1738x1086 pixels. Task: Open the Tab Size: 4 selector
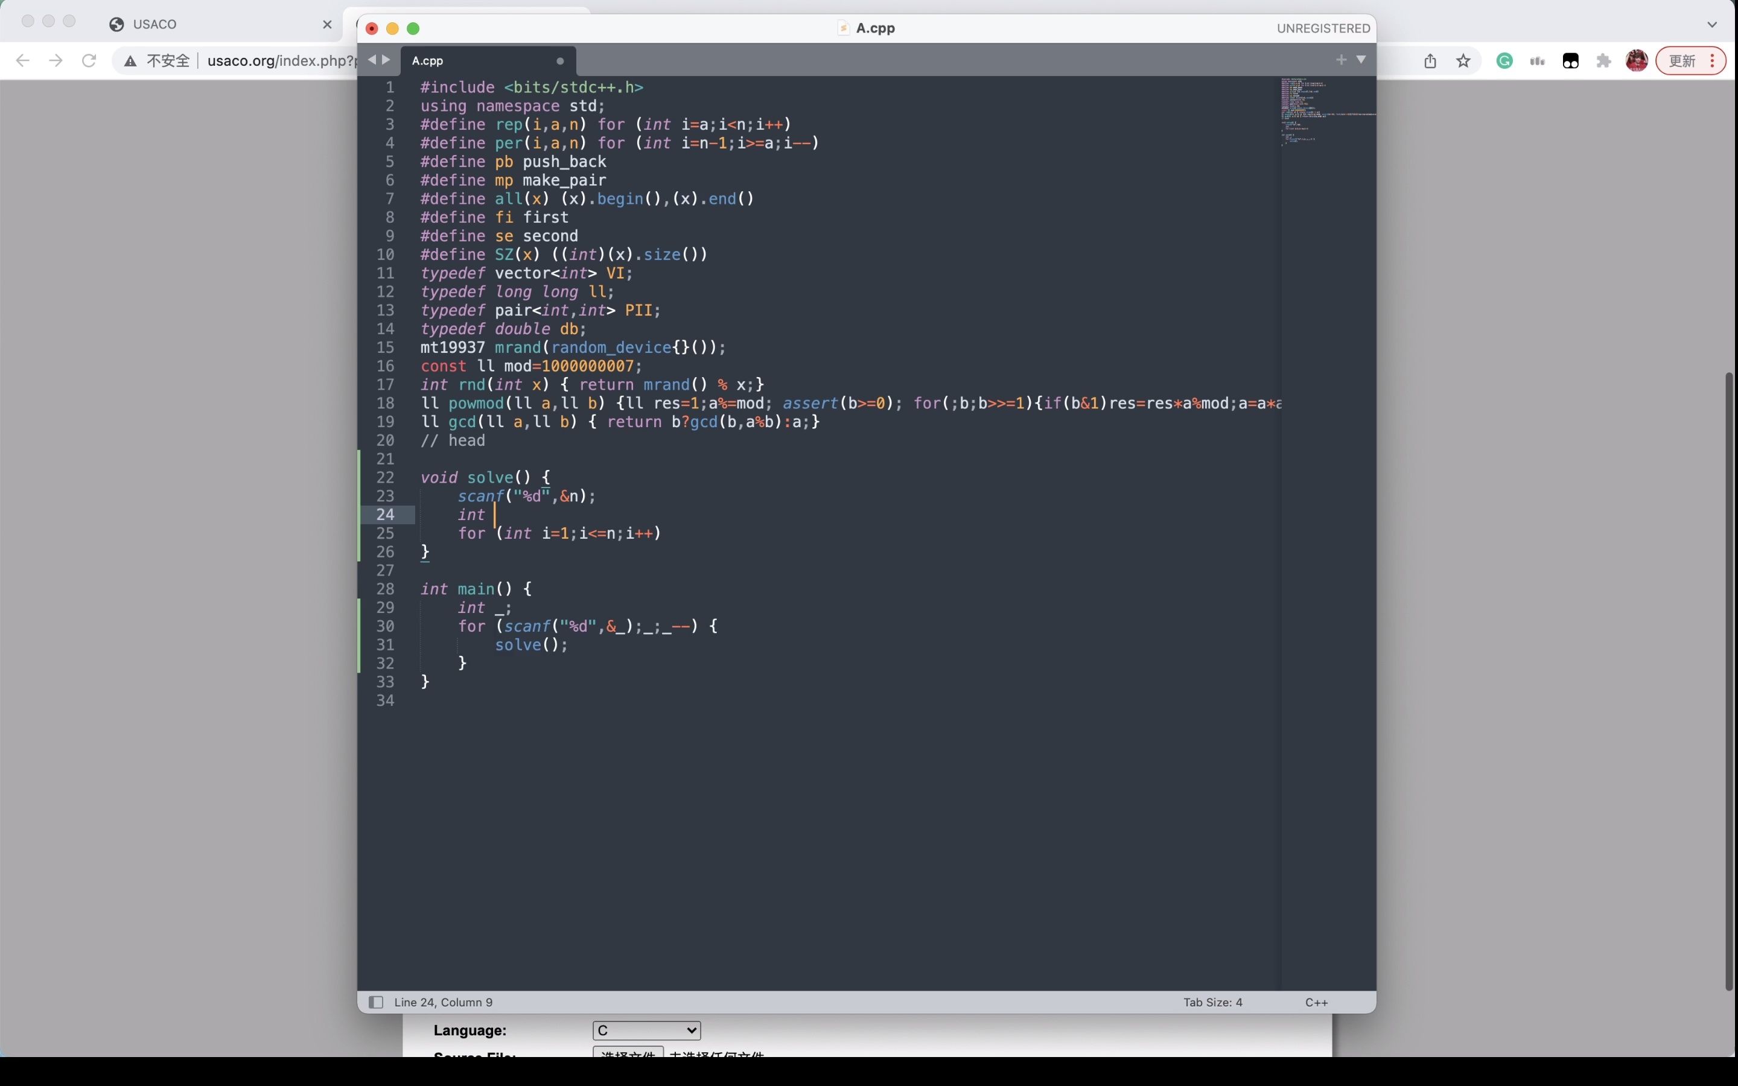pyautogui.click(x=1212, y=1002)
